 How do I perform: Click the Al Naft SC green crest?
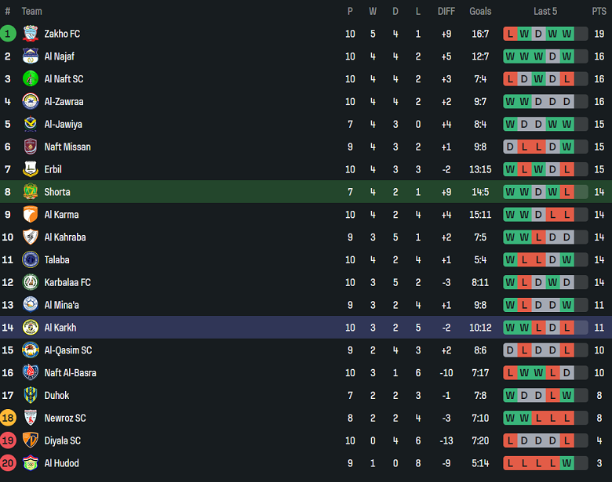(30, 79)
